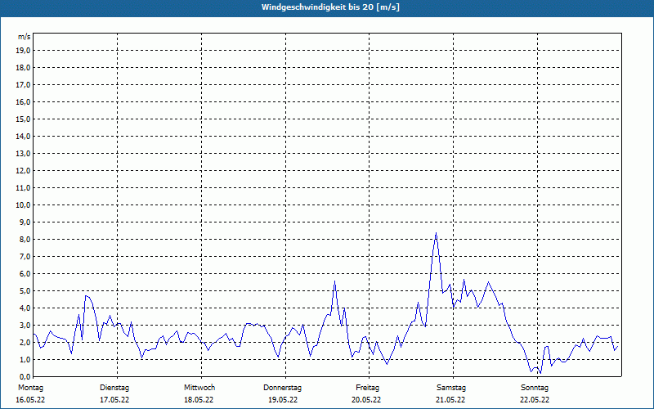Click the 5,0 y-axis label
The image size is (654, 409).
point(25,290)
